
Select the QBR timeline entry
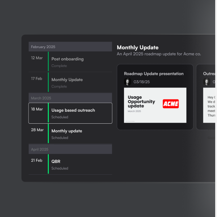pyautogui.click(x=70, y=164)
